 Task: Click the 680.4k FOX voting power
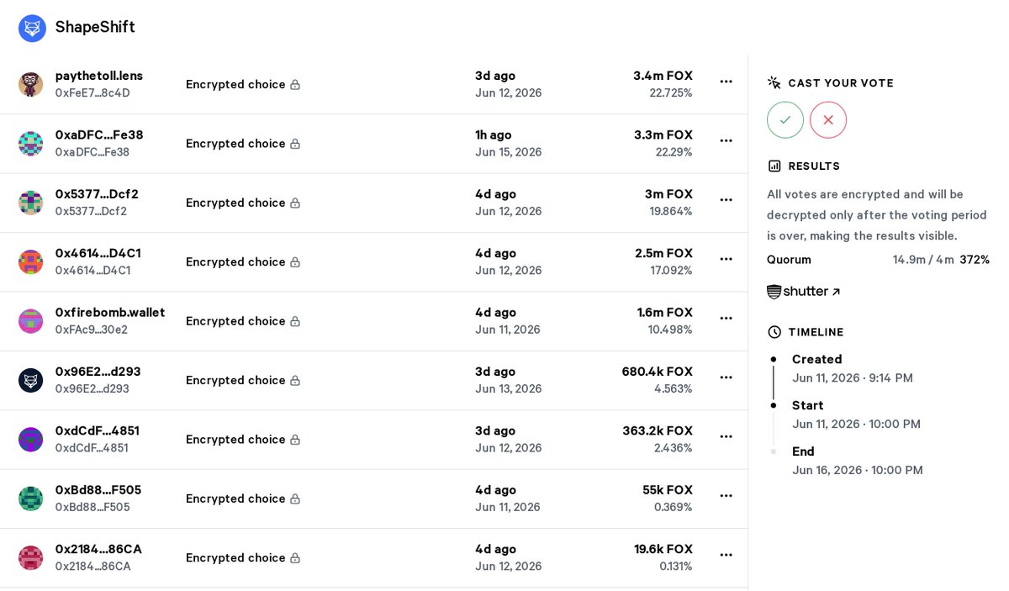point(658,372)
